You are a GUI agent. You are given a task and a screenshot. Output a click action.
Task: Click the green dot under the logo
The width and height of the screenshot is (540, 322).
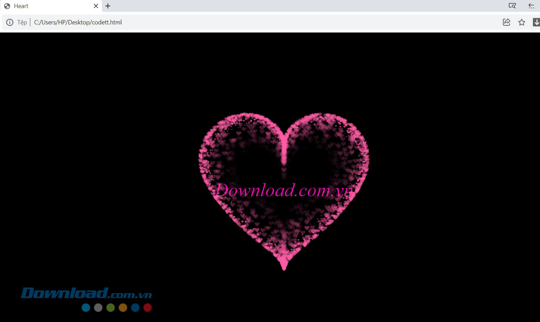(110, 307)
